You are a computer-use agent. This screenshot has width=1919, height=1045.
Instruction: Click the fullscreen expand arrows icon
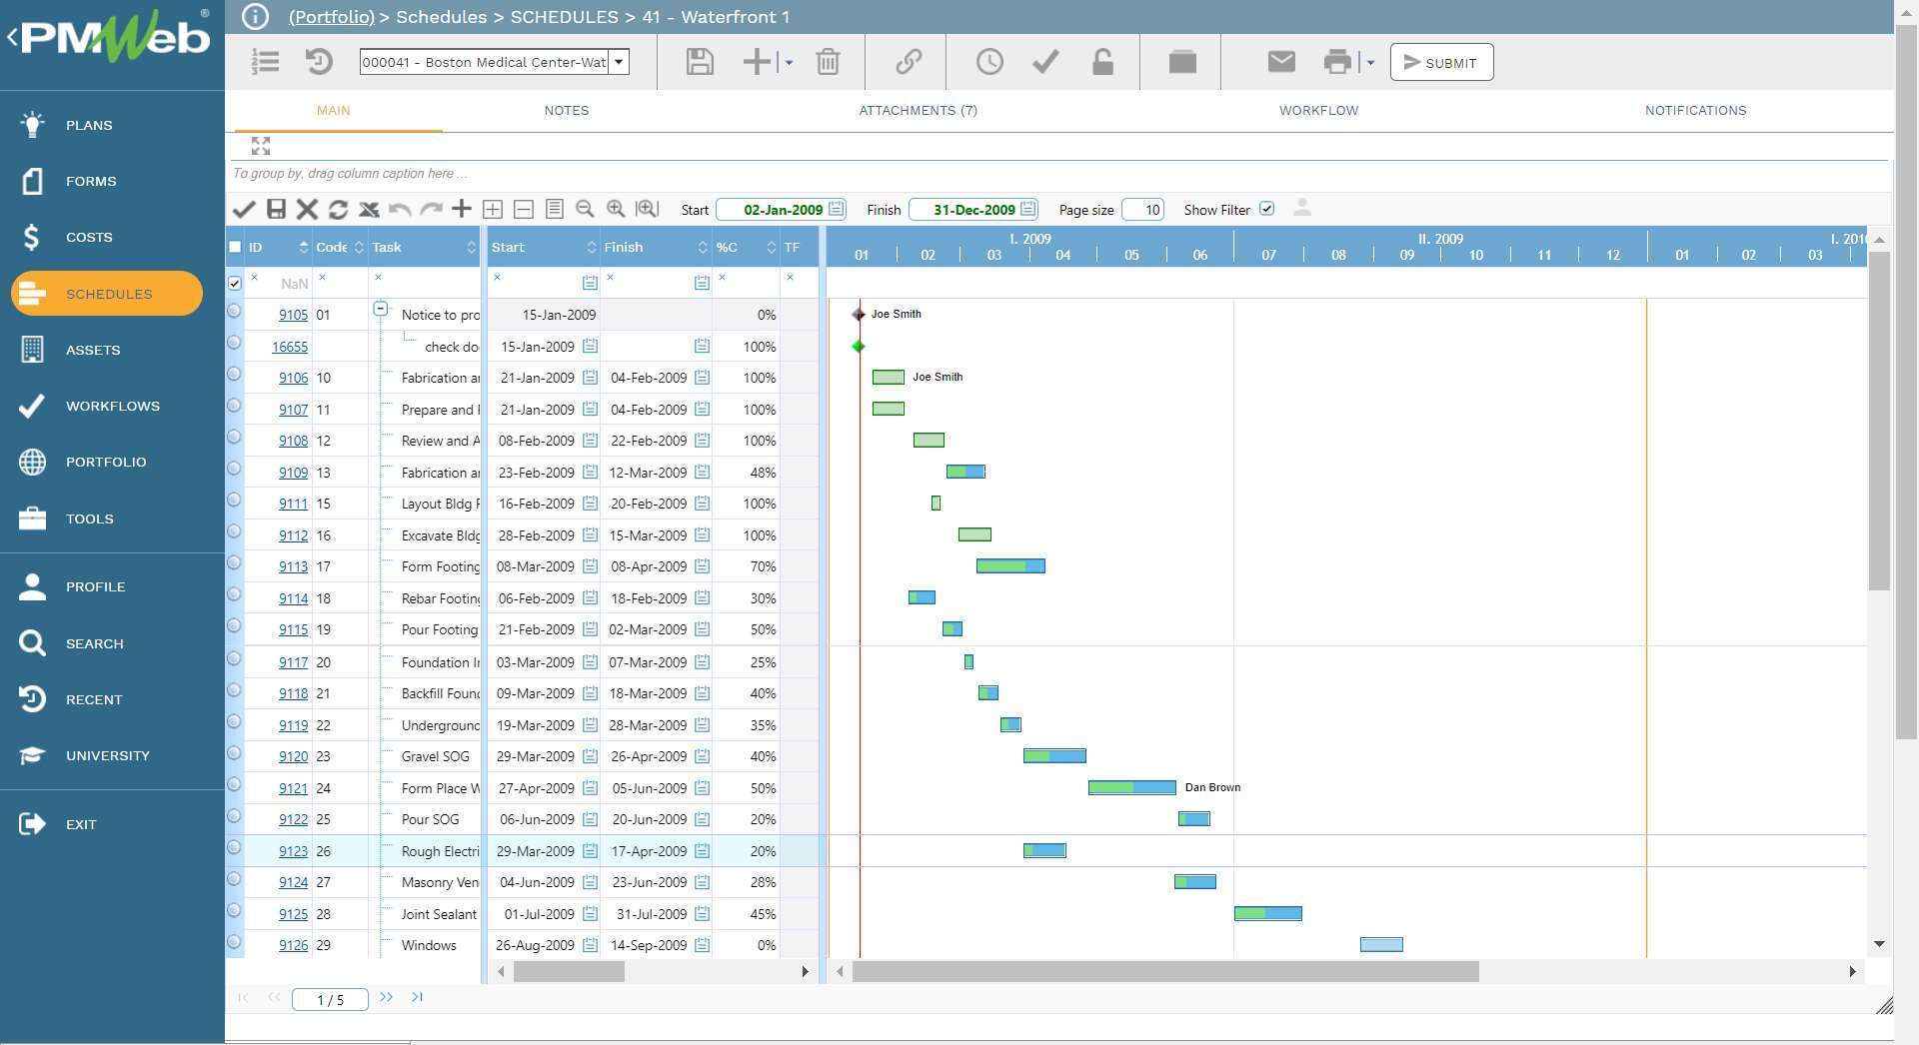(261, 146)
